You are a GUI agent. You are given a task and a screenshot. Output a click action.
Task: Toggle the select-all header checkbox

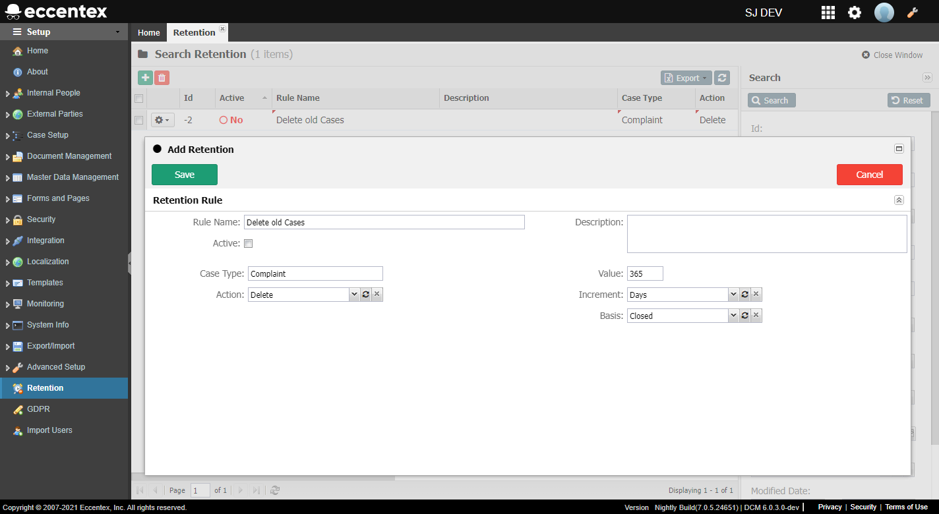[138, 98]
